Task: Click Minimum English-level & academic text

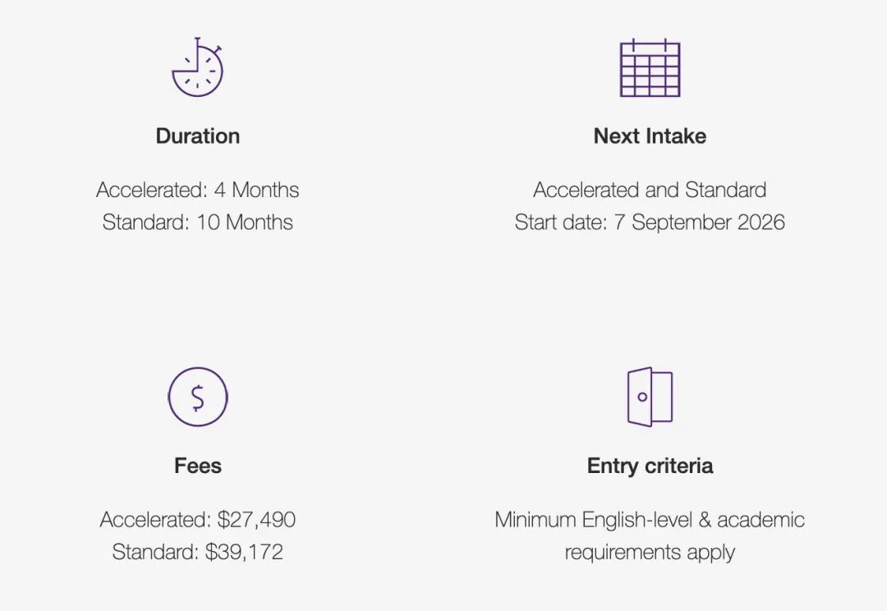Action: coord(650,519)
